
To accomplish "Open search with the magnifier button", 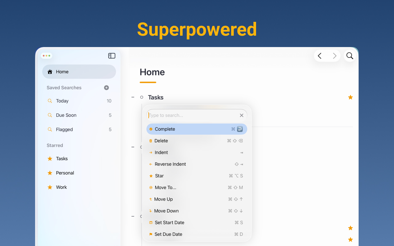I will tap(350, 56).
